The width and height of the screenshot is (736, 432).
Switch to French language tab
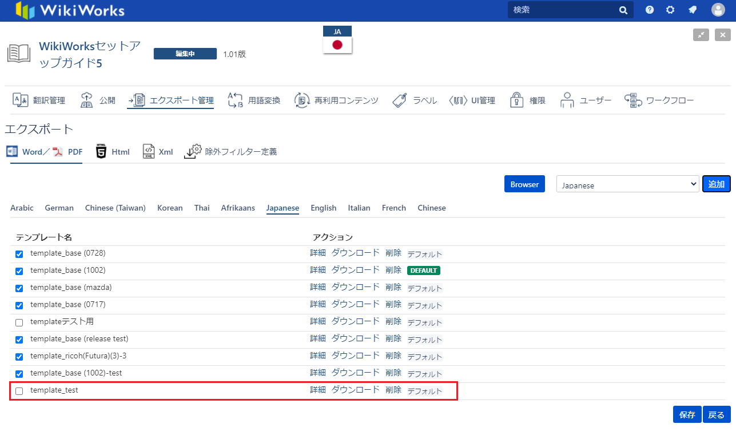coord(394,208)
